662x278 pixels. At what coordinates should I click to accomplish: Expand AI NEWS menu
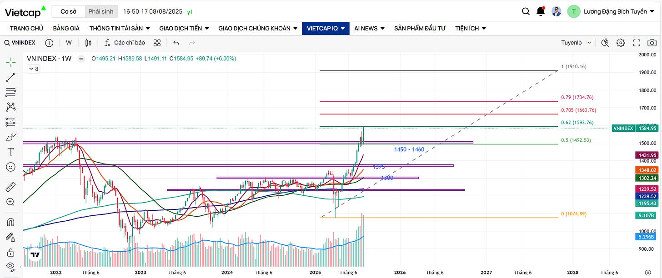[x=370, y=28]
